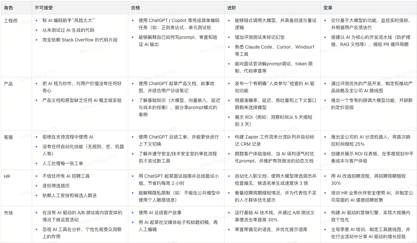Click text 熟悉 Claude Code、Cursor、Windsurf 等工具
This screenshot has height=243, width=417.
coord(275,50)
